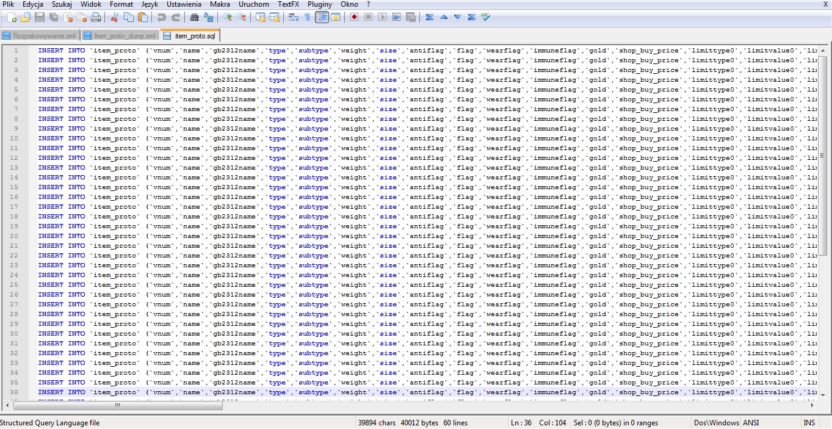Show all characters with pilcrow icon
Screen dimensions: 832x429
(307, 17)
